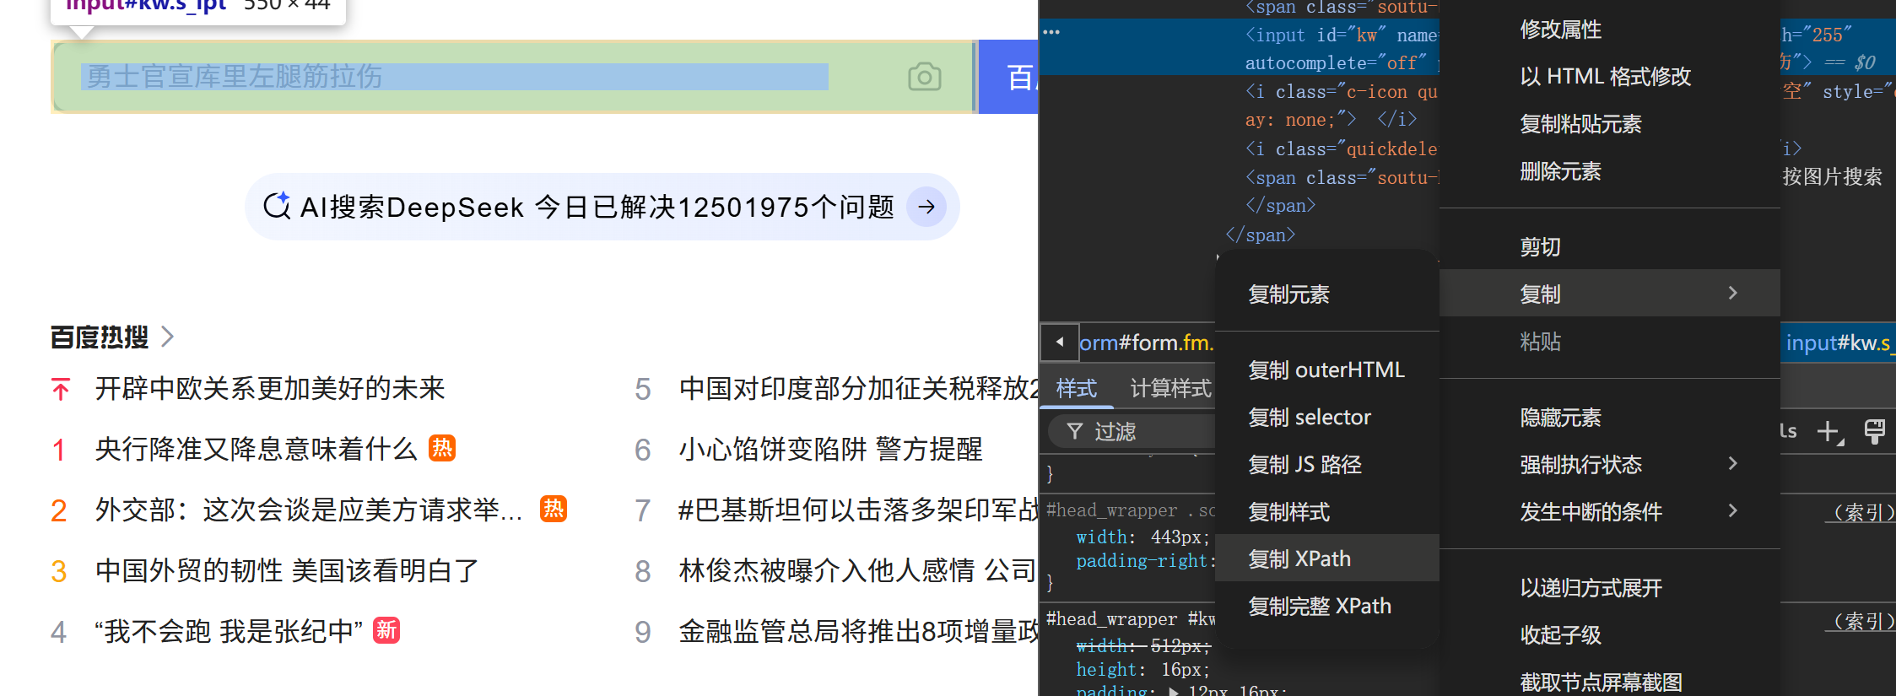The image size is (1896, 696).
Task: Select 复制 XPath in submenu
Action: pyautogui.click(x=1327, y=558)
